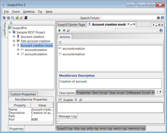
Task: Open message log options wrench icon
Action: click(x=81, y=99)
